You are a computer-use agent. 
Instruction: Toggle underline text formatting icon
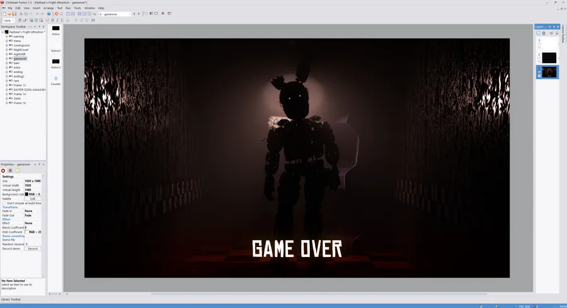tap(62, 20)
